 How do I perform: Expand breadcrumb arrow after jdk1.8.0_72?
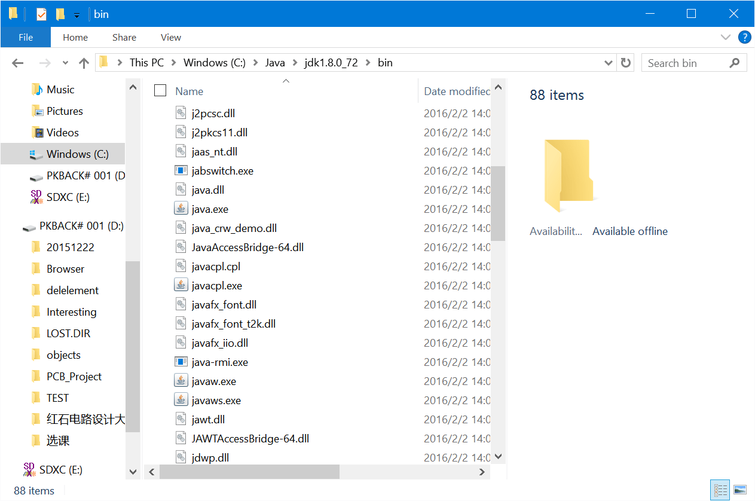coord(368,63)
